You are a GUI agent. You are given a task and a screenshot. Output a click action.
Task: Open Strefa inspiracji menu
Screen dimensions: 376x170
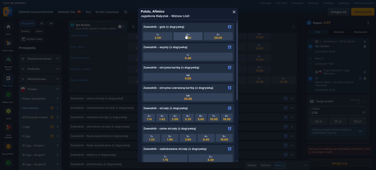107,12
